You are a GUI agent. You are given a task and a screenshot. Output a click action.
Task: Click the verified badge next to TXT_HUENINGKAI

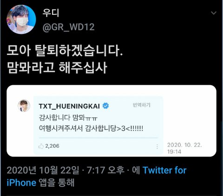[x=105, y=106]
